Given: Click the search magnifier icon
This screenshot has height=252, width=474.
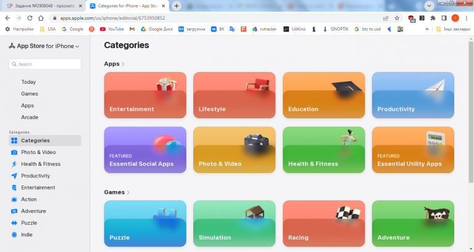Looking at the screenshot, I should (x=14, y=64).
